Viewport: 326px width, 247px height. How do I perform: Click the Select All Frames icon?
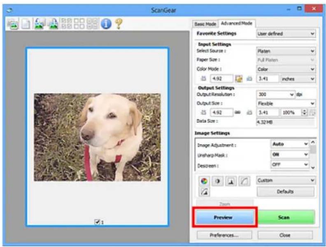(x=92, y=24)
